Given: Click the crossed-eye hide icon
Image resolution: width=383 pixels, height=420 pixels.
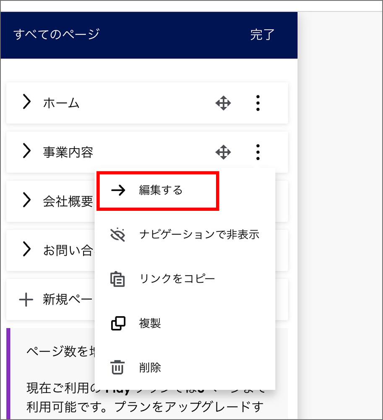Looking at the screenshot, I should point(118,235).
